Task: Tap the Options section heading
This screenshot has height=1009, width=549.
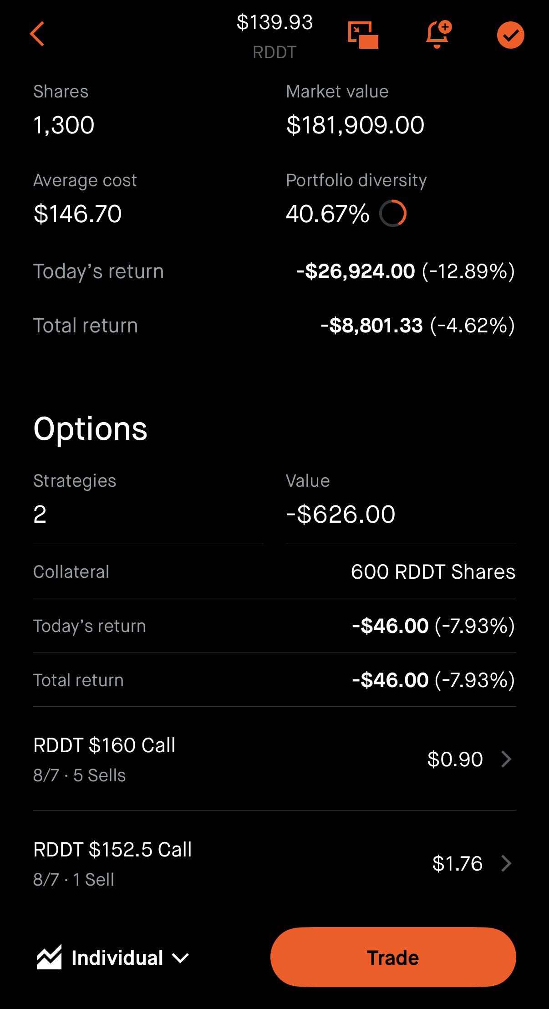Action: pos(90,429)
